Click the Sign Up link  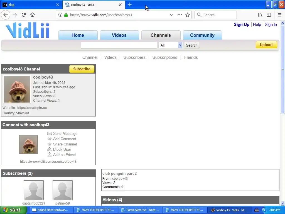242,25
